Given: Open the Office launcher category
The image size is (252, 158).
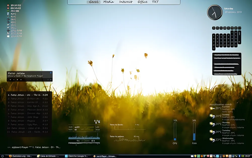Looking at the screenshot, I should (142, 2).
